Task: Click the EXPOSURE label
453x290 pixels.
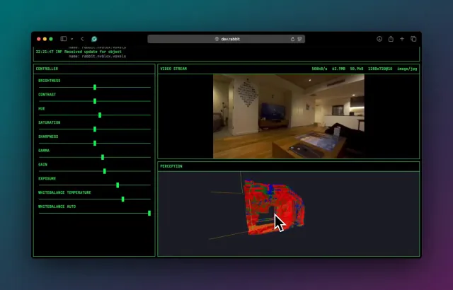Action: coord(47,179)
